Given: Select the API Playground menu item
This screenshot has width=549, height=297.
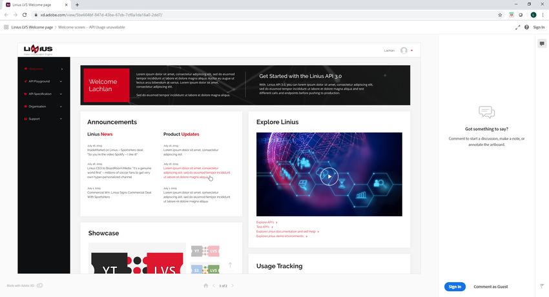Looking at the screenshot, I should pyautogui.click(x=39, y=81).
